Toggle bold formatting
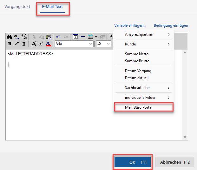This screenshot has height=170, width=197. [x=10, y=44]
